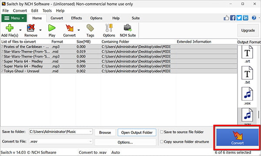Click the thumbs-up like icon
The height and width of the screenshot is (156, 261).
(x=226, y=18)
